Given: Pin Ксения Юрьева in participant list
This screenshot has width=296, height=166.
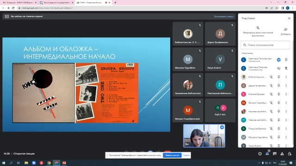Looking at the screenshot, I should tap(278, 94).
